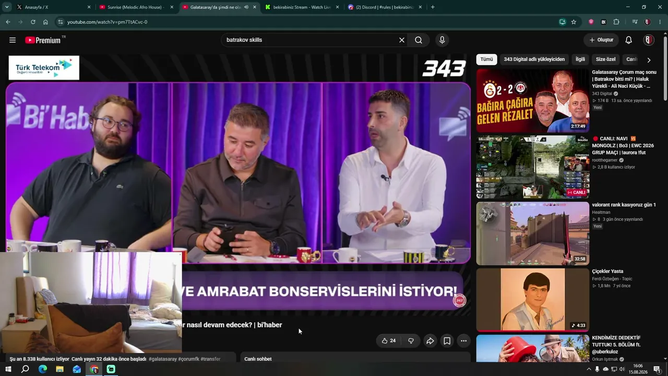Screen dimensions: 668x376
Task: Visit the 343 Digital channel link
Action: pyautogui.click(x=602, y=93)
